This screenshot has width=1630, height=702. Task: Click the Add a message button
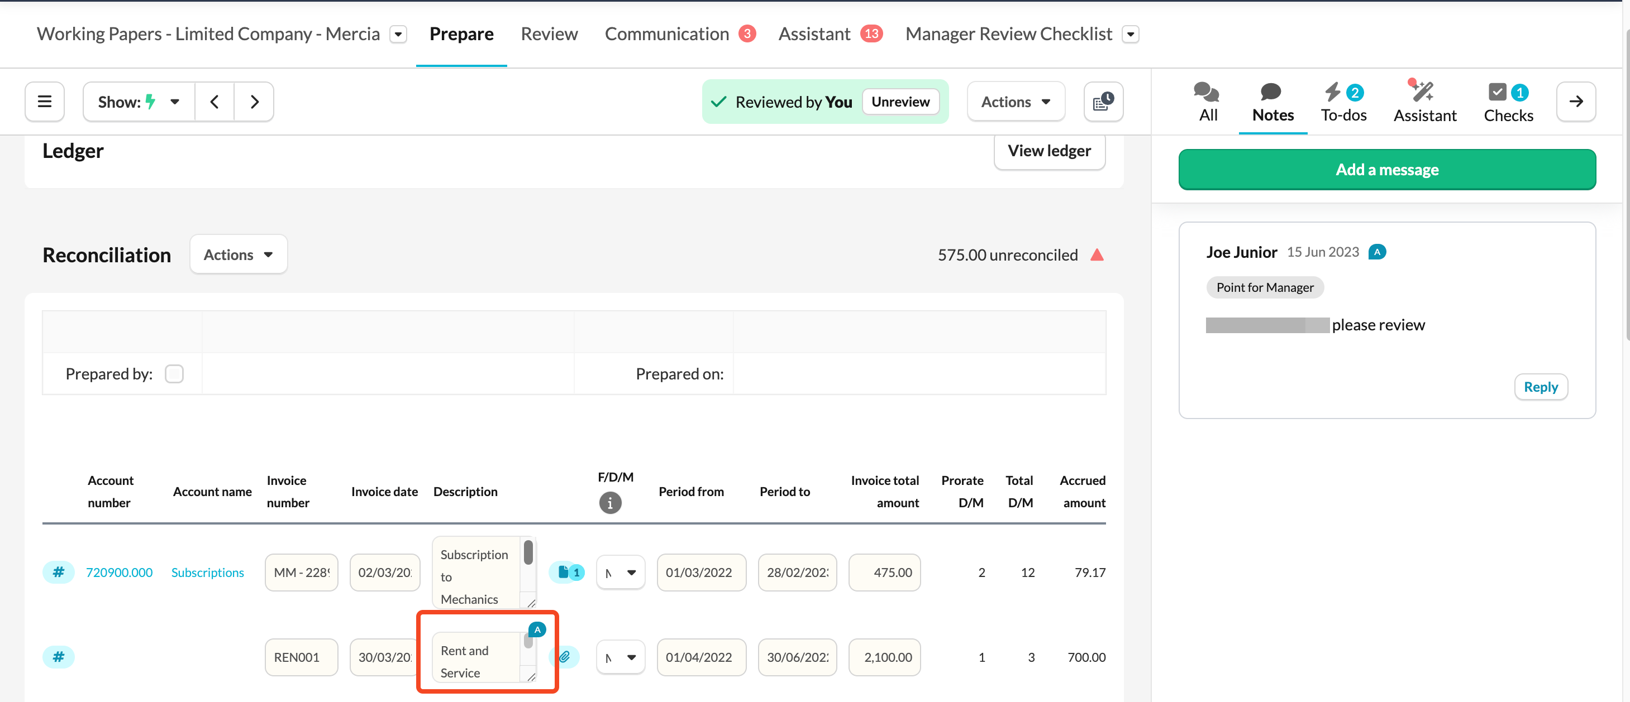pos(1386,169)
